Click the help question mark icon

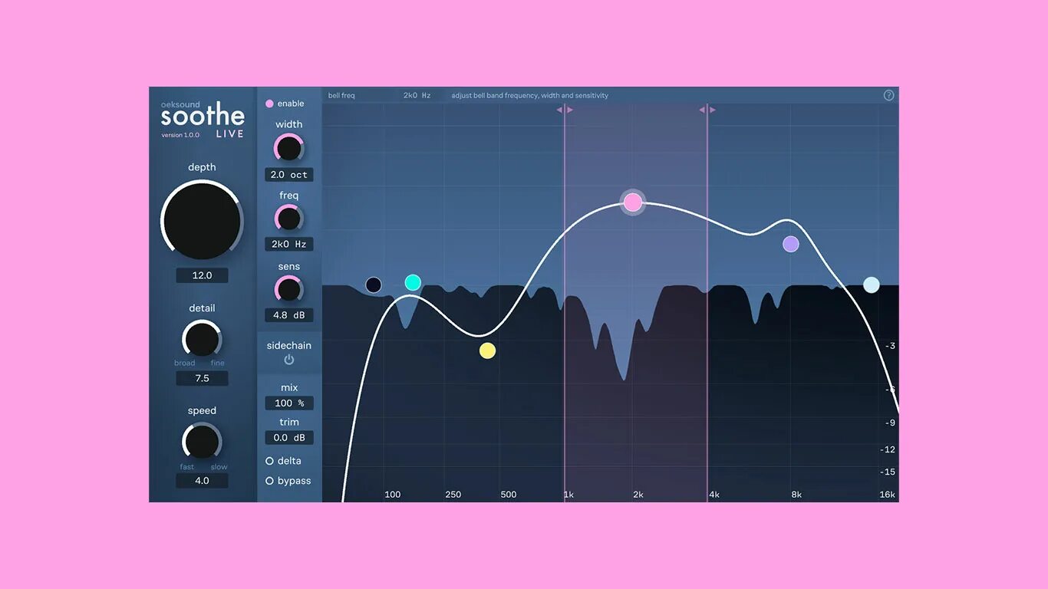pos(888,95)
